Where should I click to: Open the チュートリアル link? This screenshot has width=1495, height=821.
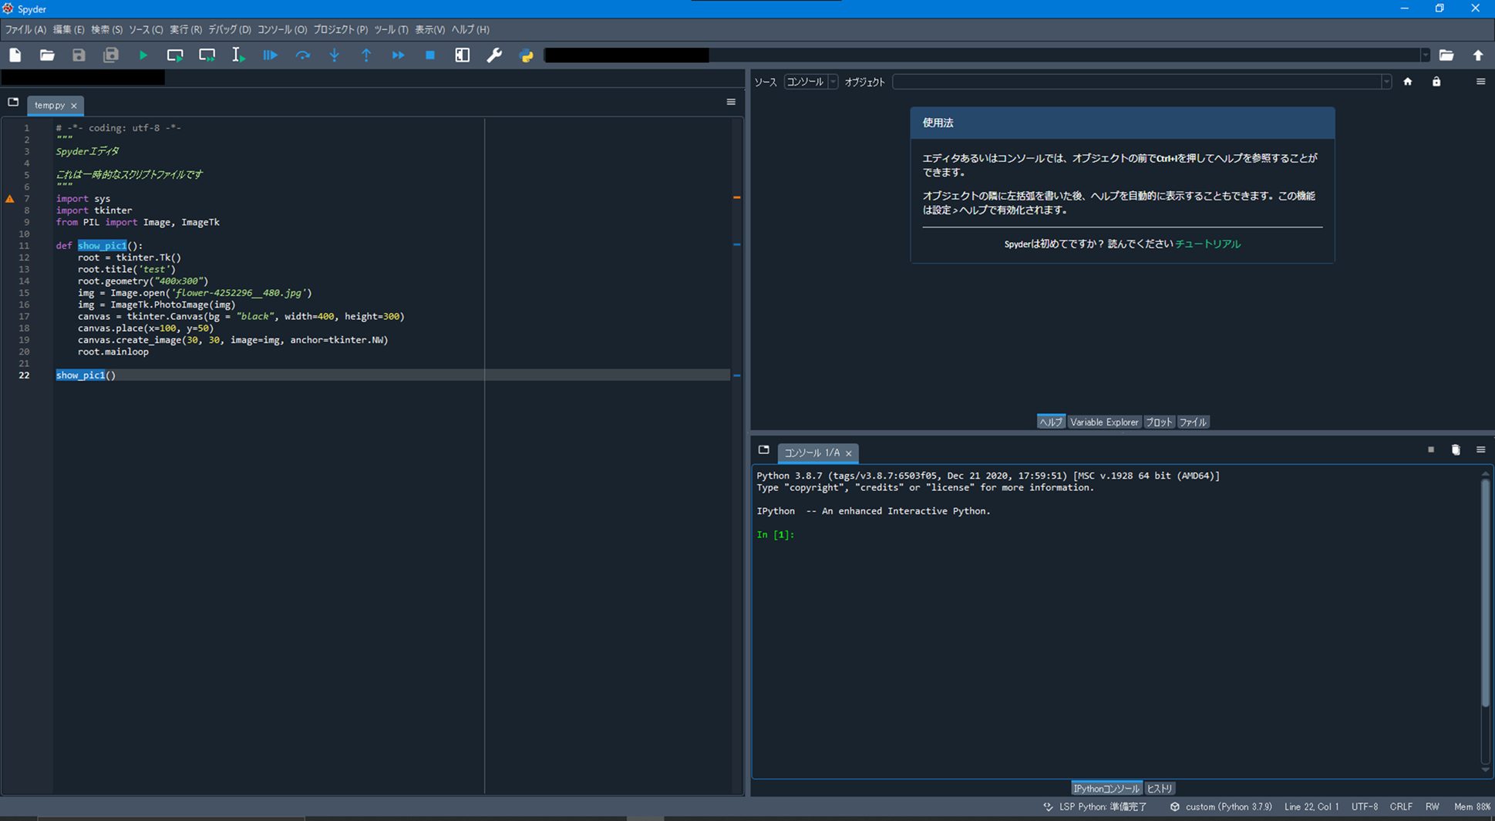(1207, 243)
